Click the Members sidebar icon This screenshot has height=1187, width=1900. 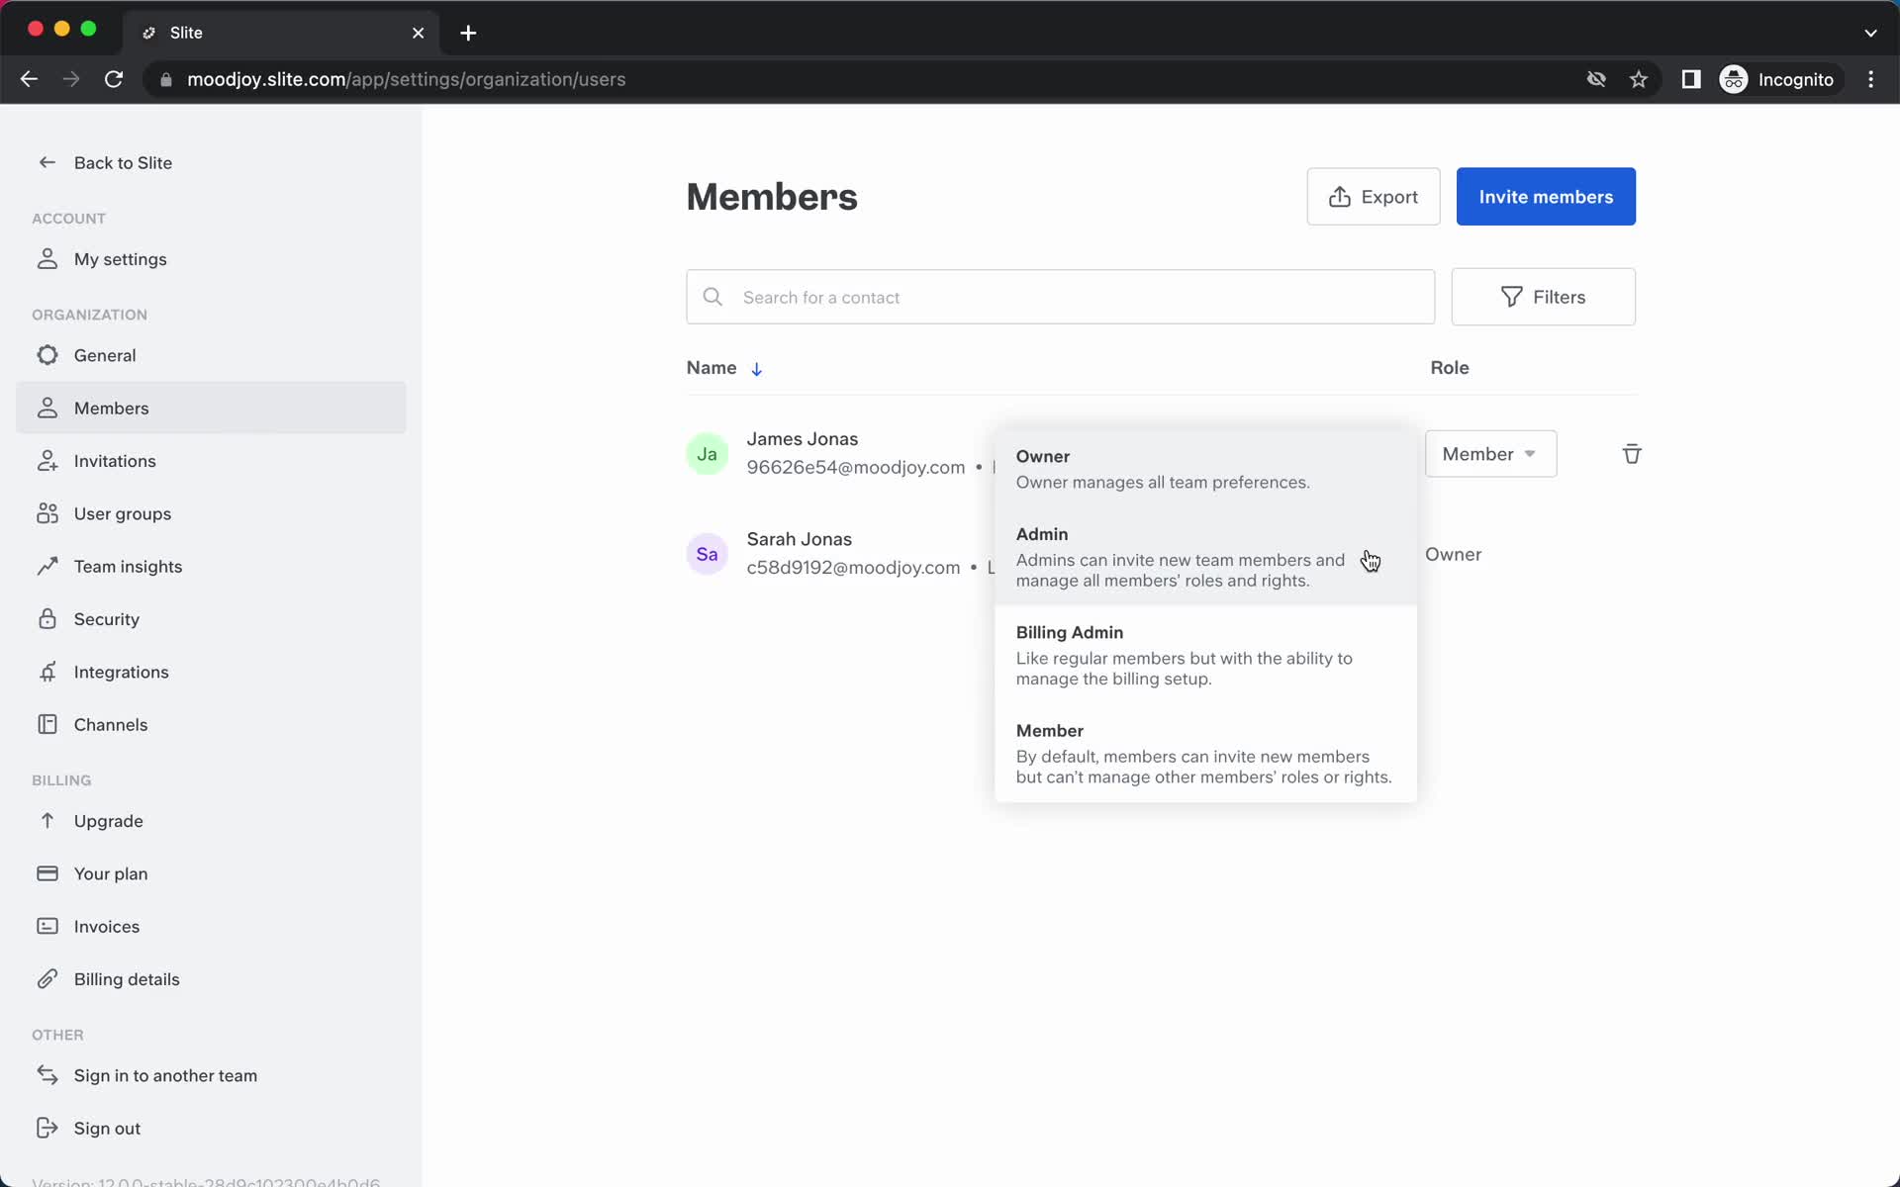click(x=46, y=408)
